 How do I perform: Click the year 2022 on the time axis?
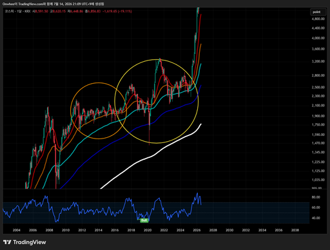tap(164, 230)
